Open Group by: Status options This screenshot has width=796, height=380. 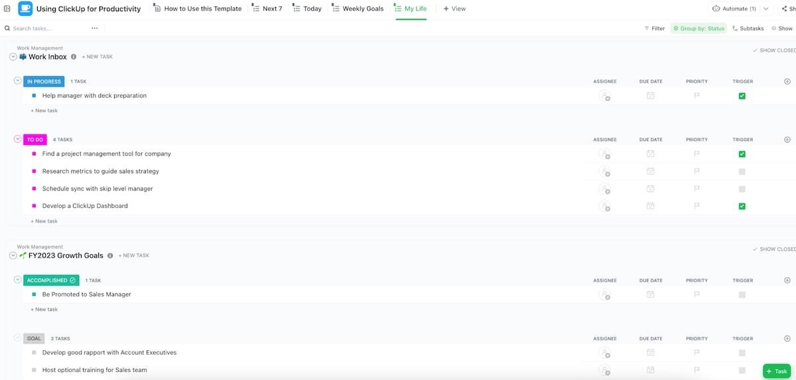click(698, 28)
